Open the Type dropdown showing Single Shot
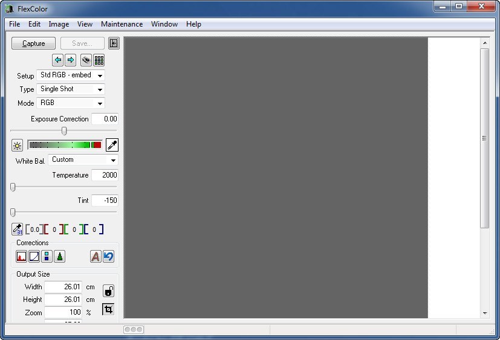The width and height of the screenshot is (500, 340). pos(71,89)
